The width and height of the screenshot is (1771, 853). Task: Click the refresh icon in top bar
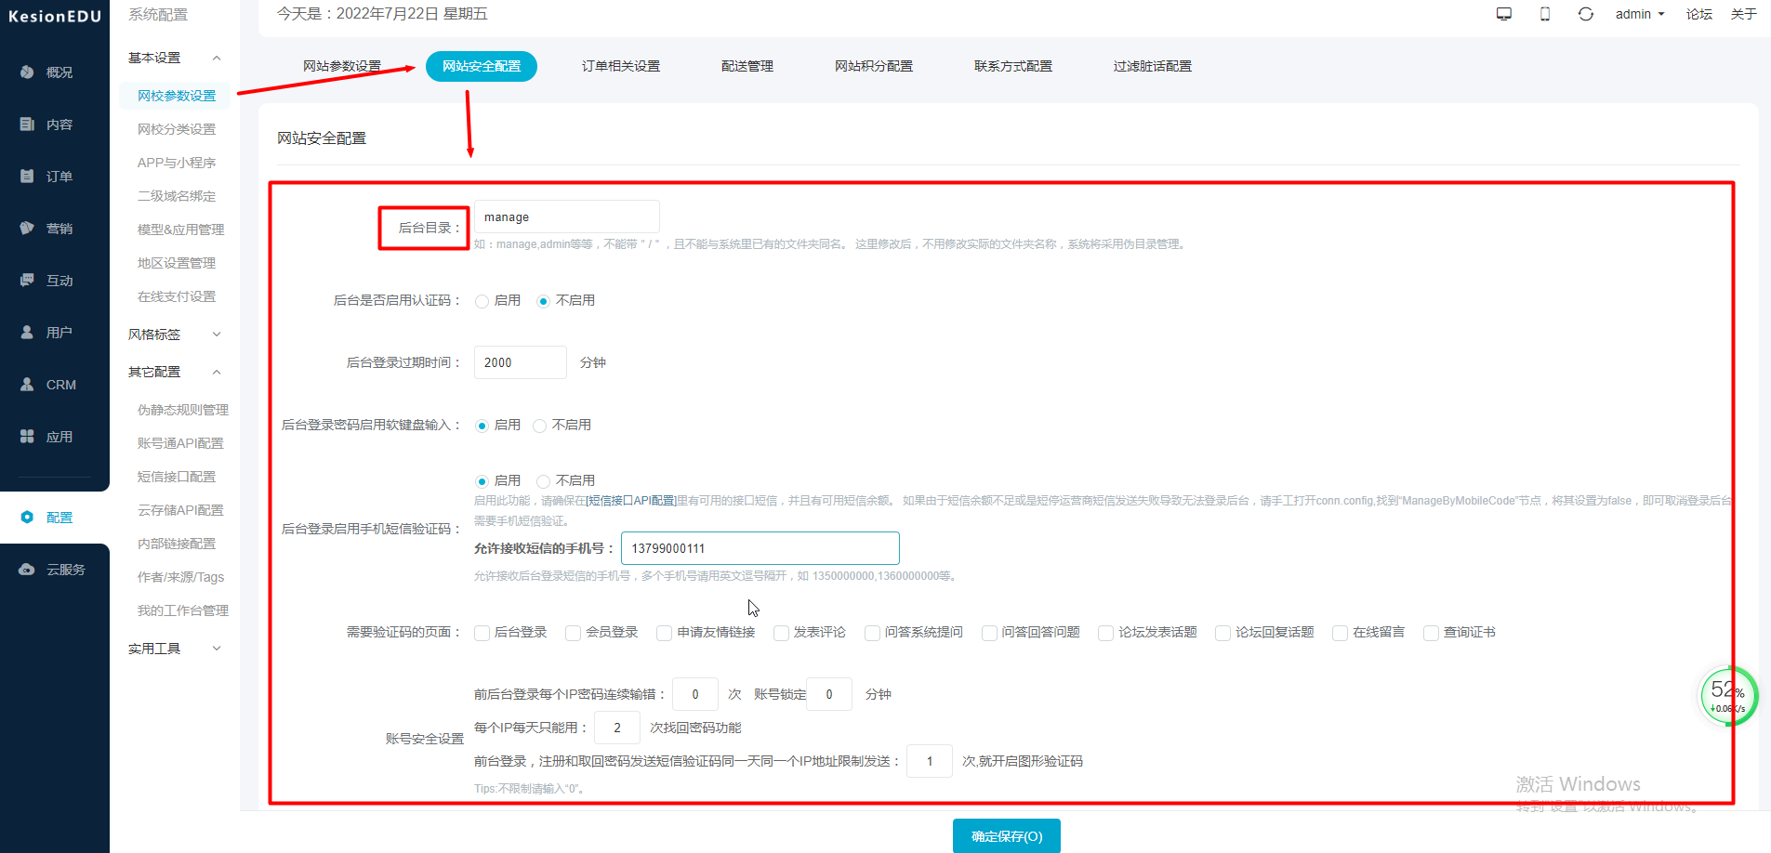[x=1586, y=14]
